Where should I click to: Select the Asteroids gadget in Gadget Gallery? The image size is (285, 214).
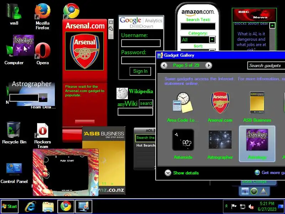[183, 144]
